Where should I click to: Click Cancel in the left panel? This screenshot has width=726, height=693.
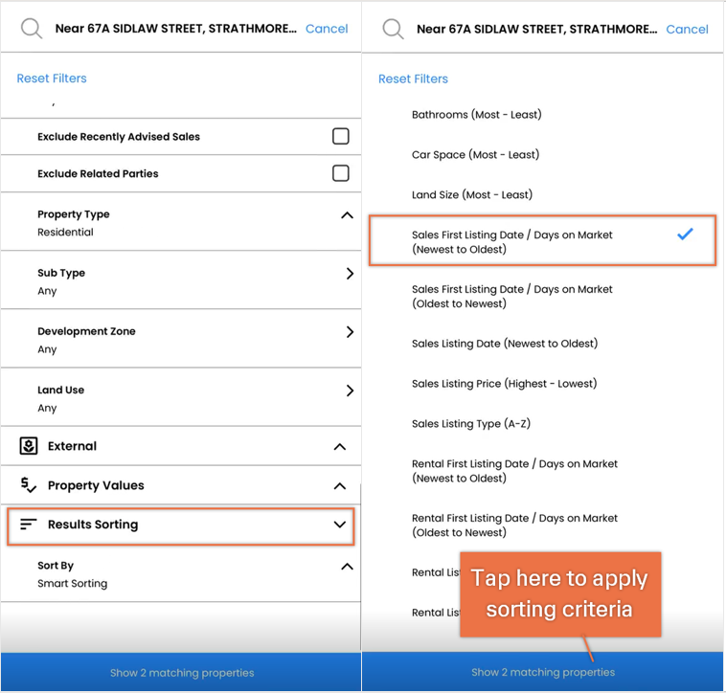327,29
